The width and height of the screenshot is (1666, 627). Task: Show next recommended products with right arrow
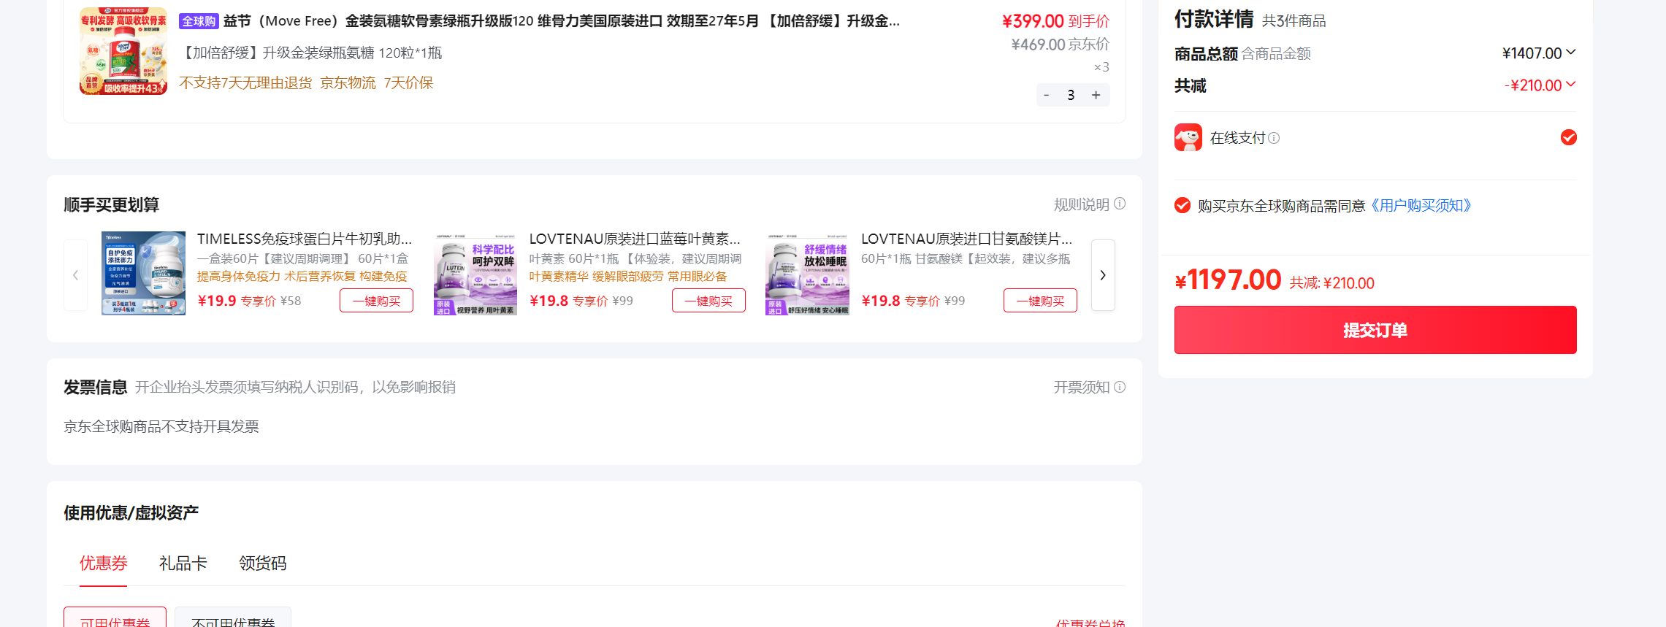[x=1103, y=275]
